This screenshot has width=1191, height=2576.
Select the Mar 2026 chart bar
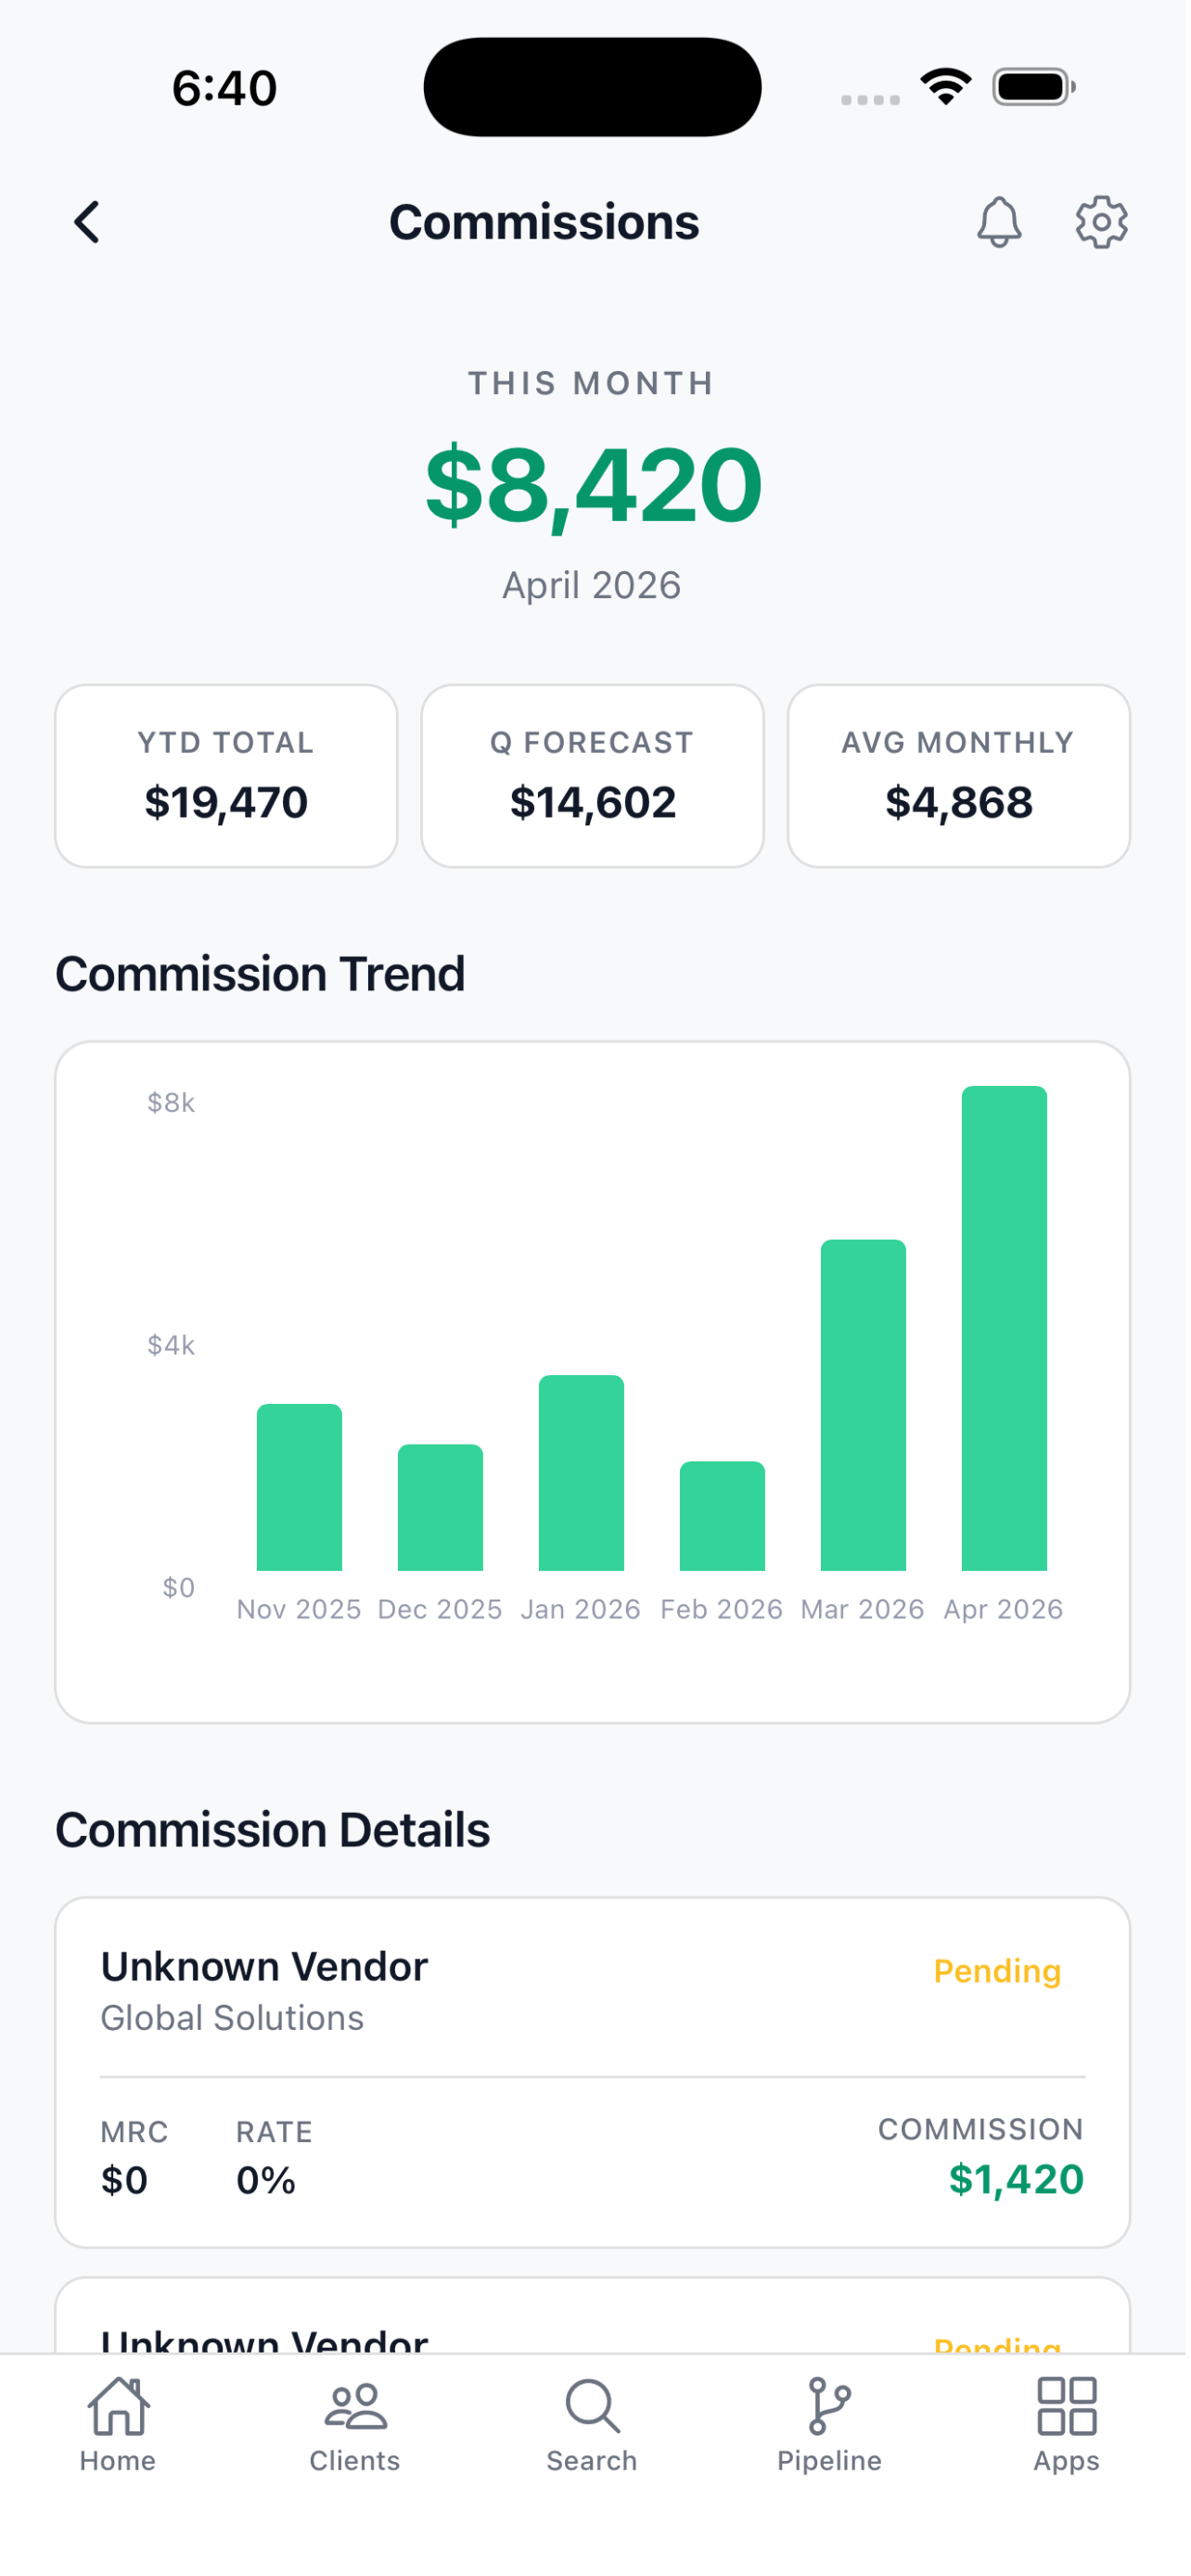click(x=867, y=1411)
